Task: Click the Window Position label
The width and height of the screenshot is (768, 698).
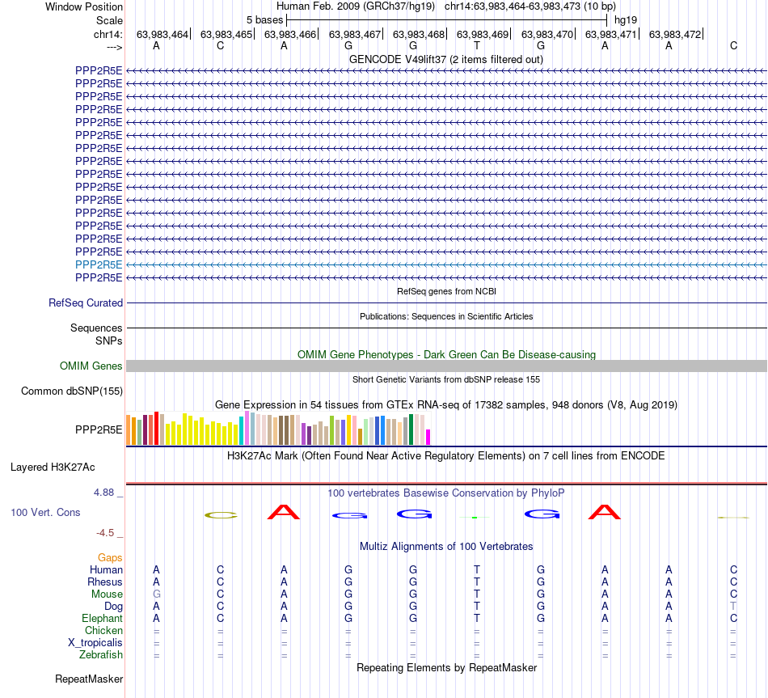Action: tap(84, 6)
